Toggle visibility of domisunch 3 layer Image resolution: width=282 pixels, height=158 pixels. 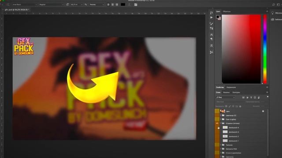[x=217, y=132]
